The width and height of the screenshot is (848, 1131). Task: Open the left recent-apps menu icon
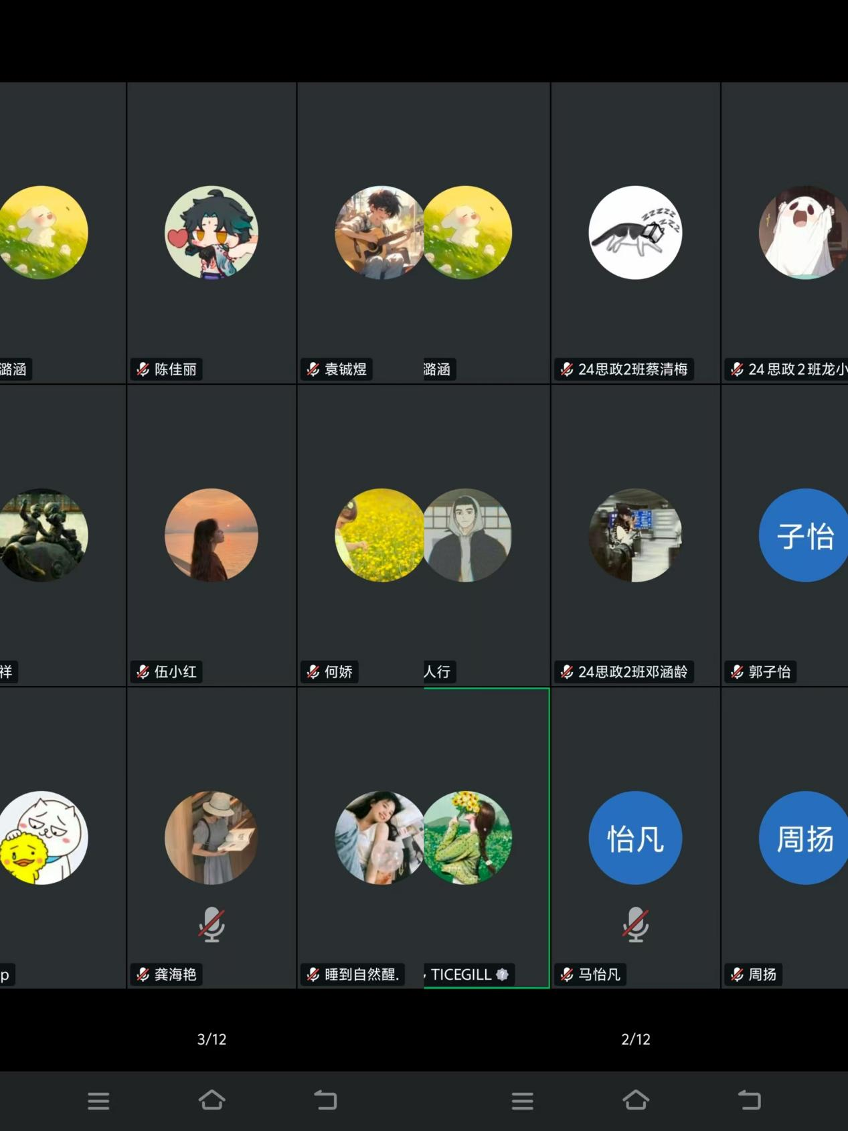coord(98,1101)
